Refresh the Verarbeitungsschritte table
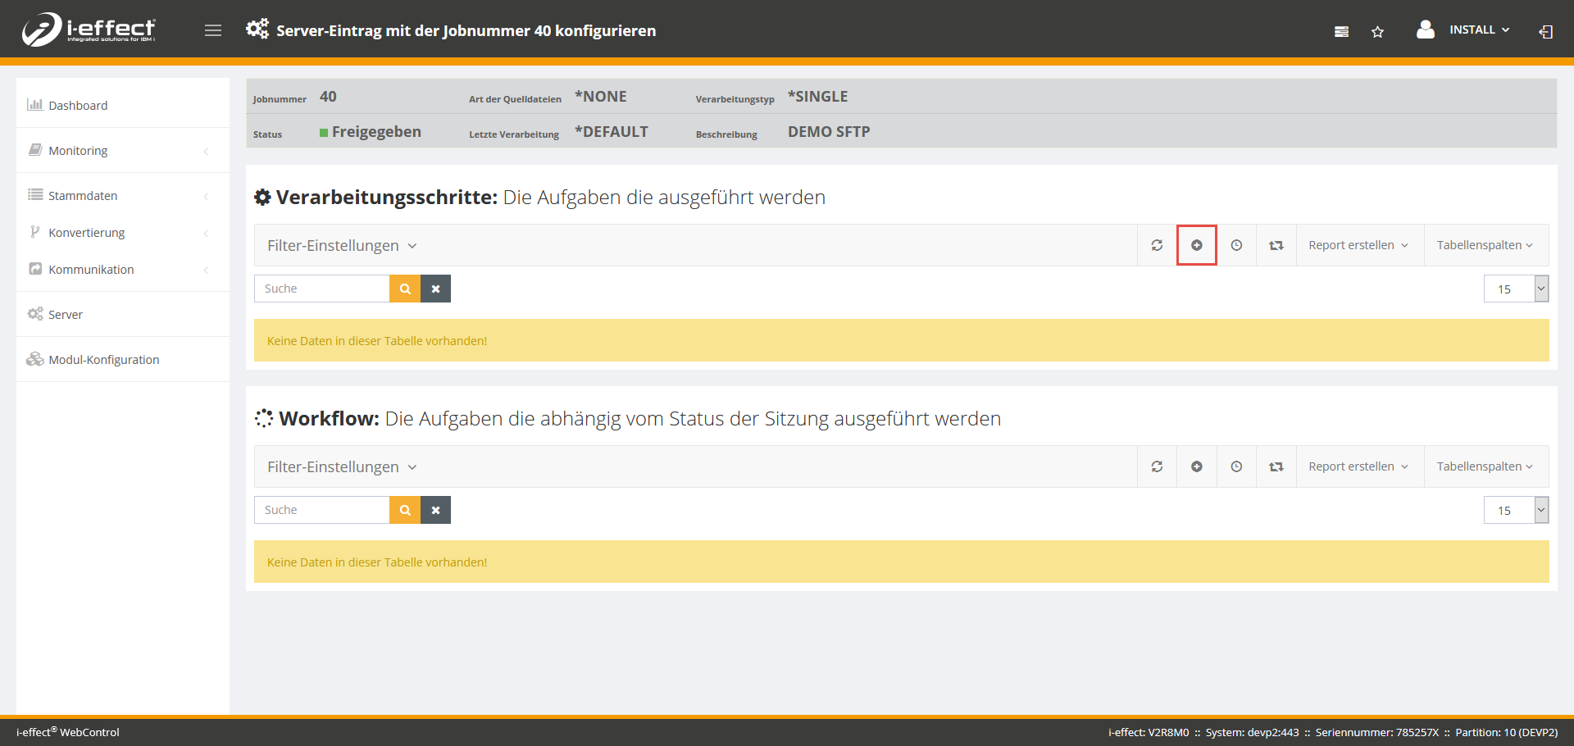Image resolution: width=1574 pixels, height=746 pixels. (x=1157, y=245)
